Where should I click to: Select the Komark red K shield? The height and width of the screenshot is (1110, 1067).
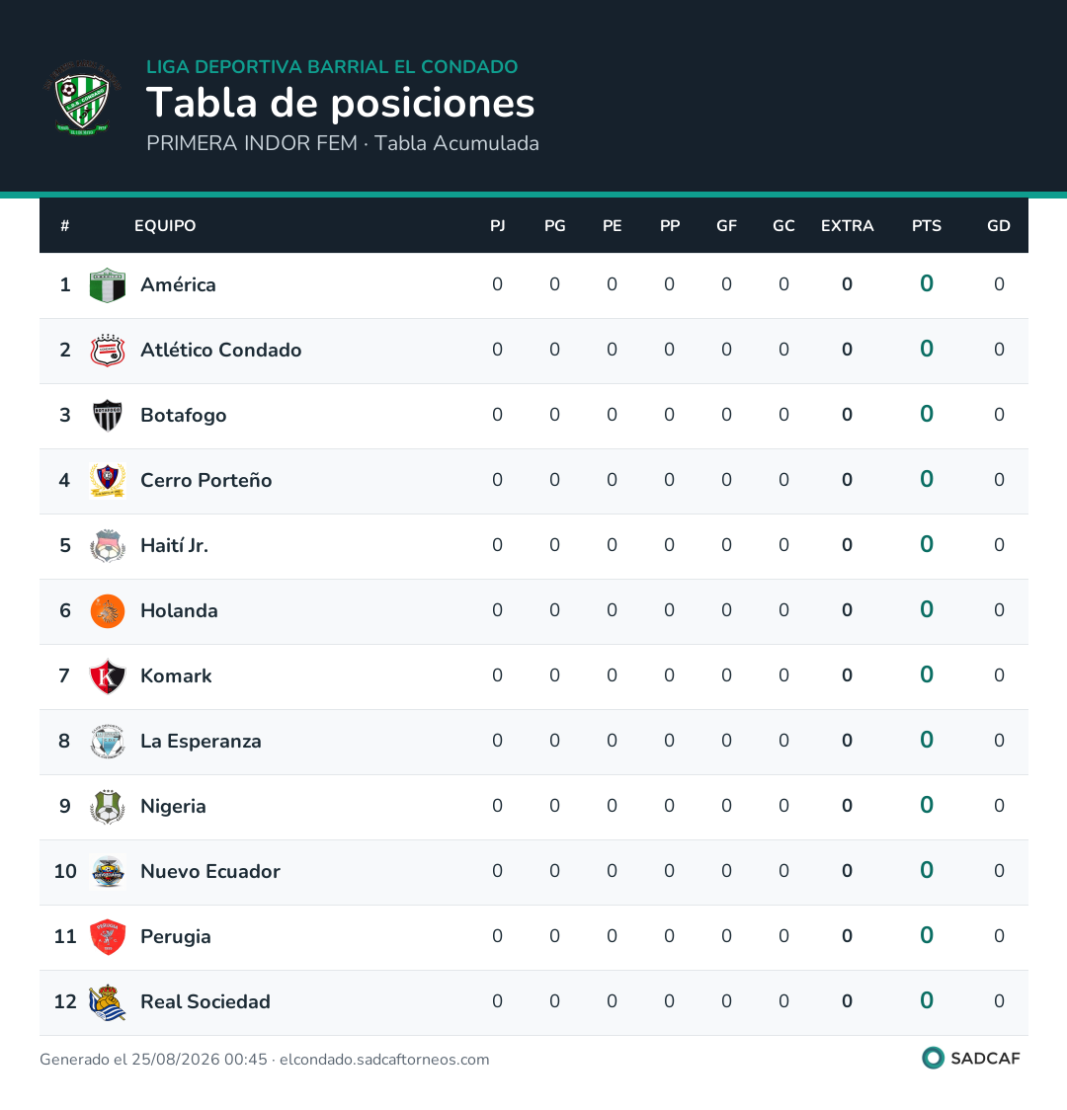click(108, 676)
